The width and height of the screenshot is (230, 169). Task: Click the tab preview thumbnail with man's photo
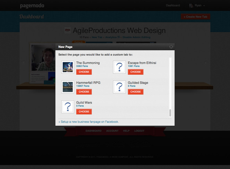coord(43,64)
